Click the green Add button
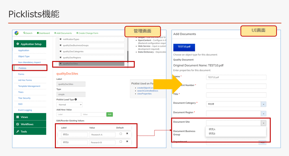The image size is (289, 156). (110, 114)
